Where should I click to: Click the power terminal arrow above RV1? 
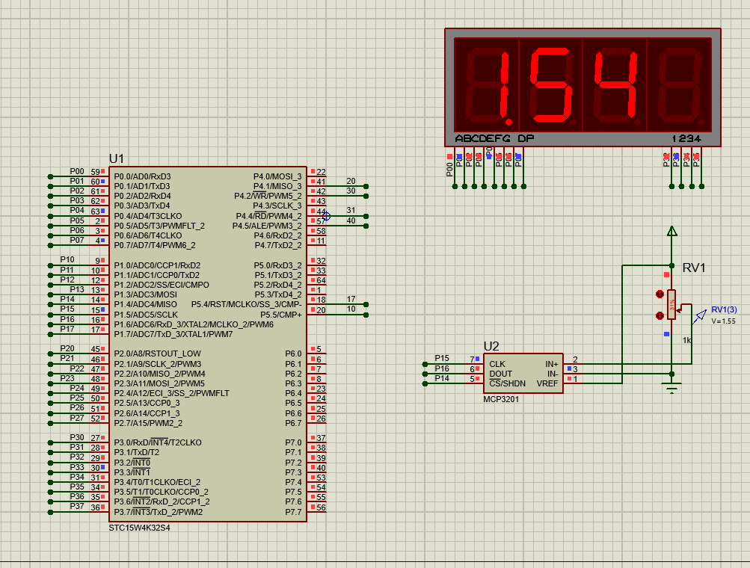pyautogui.click(x=672, y=231)
